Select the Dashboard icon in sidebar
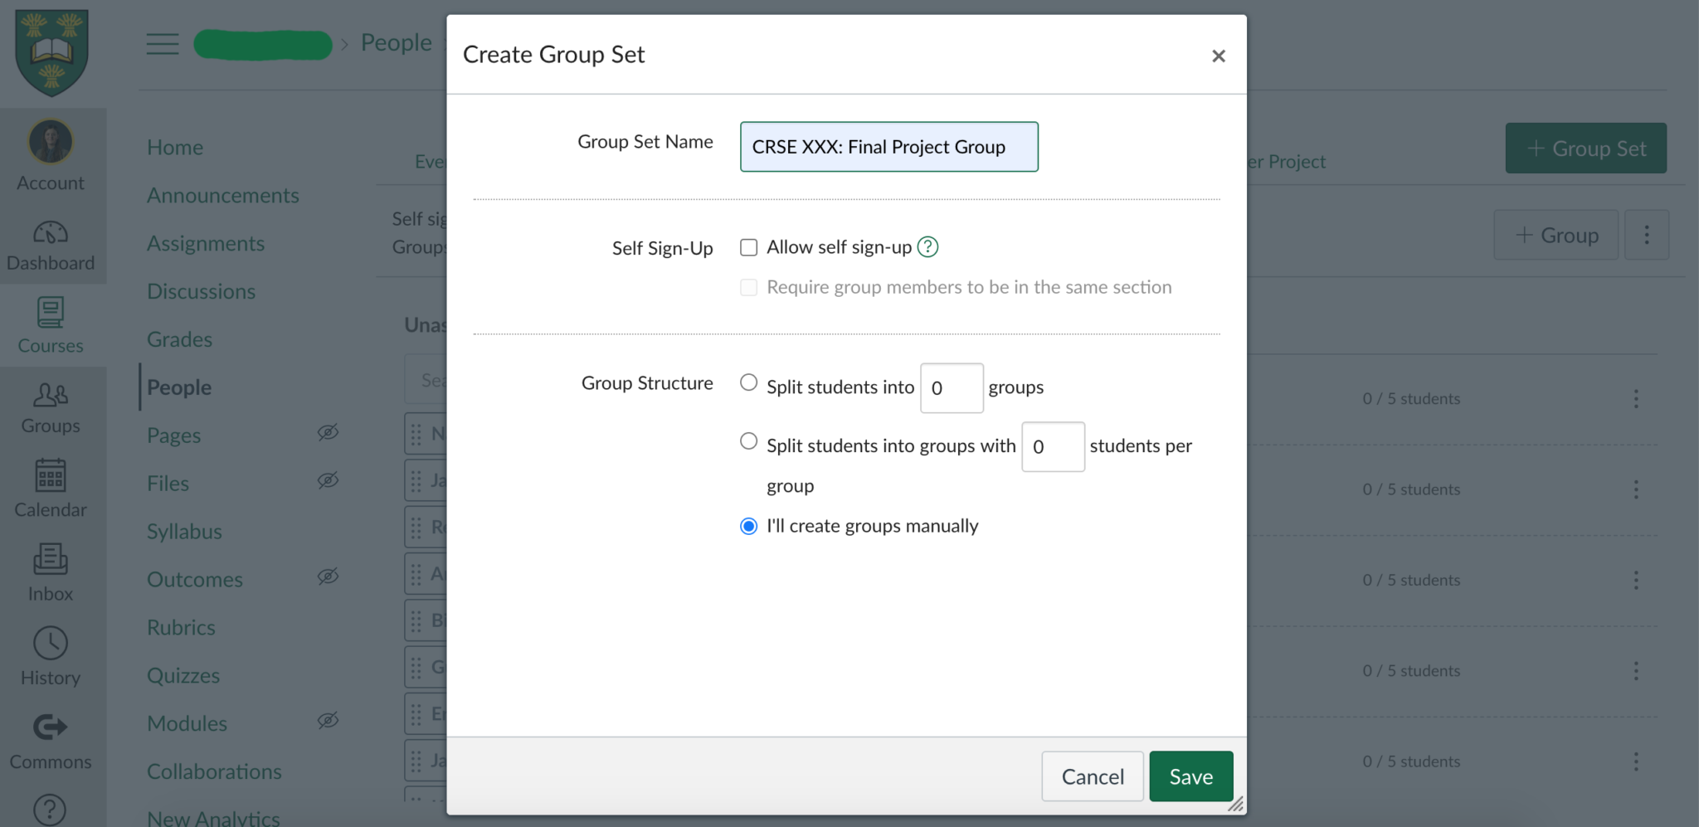Image resolution: width=1699 pixels, height=827 pixels. (51, 236)
